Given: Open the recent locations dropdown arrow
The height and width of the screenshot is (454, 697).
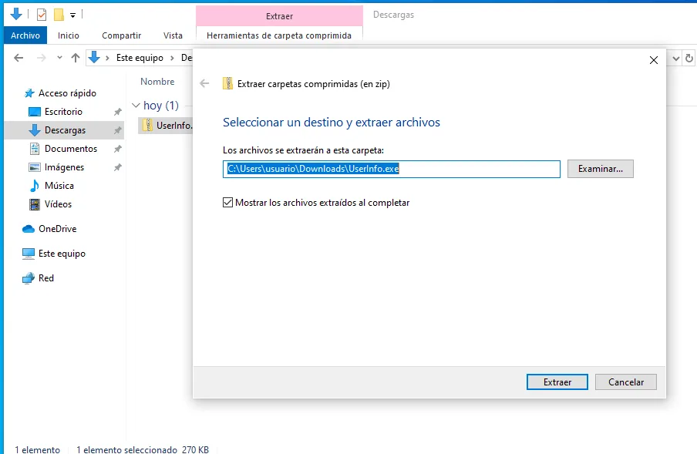Looking at the screenshot, I should [x=59, y=58].
